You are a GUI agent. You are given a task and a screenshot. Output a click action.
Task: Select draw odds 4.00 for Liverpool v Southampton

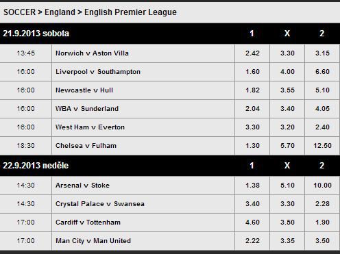point(287,72)
